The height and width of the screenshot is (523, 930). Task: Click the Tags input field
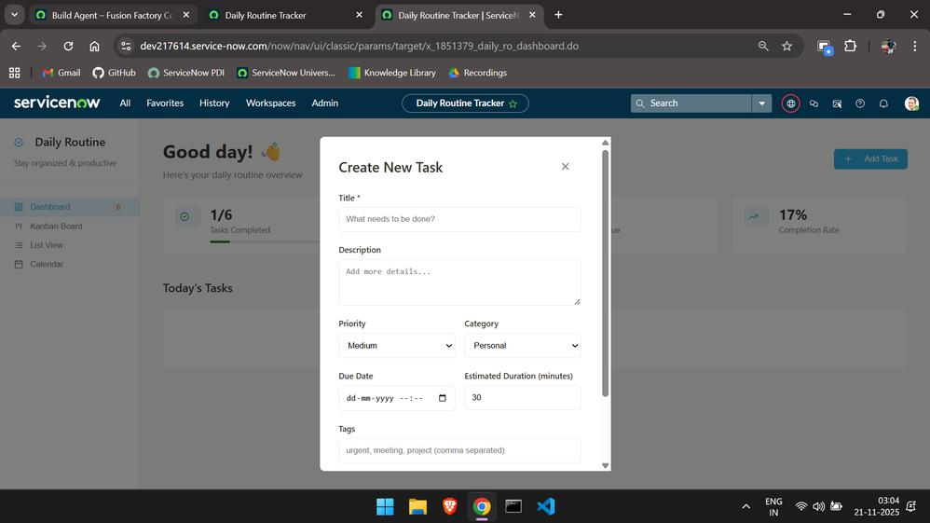[x=459, y=450]
